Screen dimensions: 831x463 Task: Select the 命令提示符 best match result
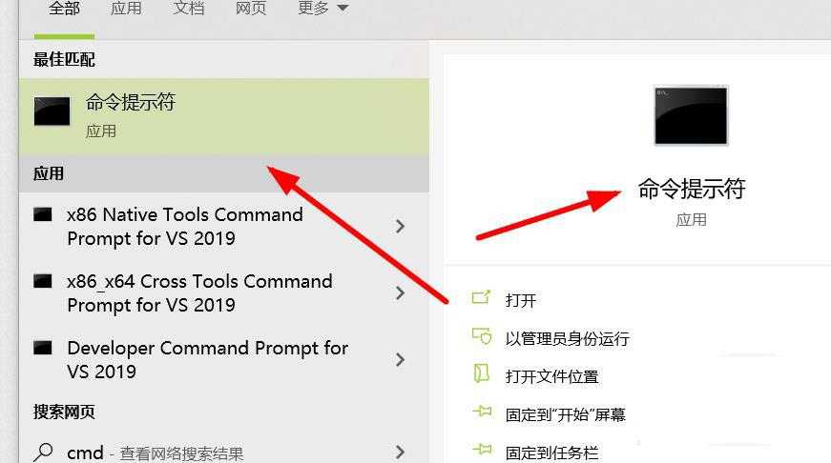point(223,116)
